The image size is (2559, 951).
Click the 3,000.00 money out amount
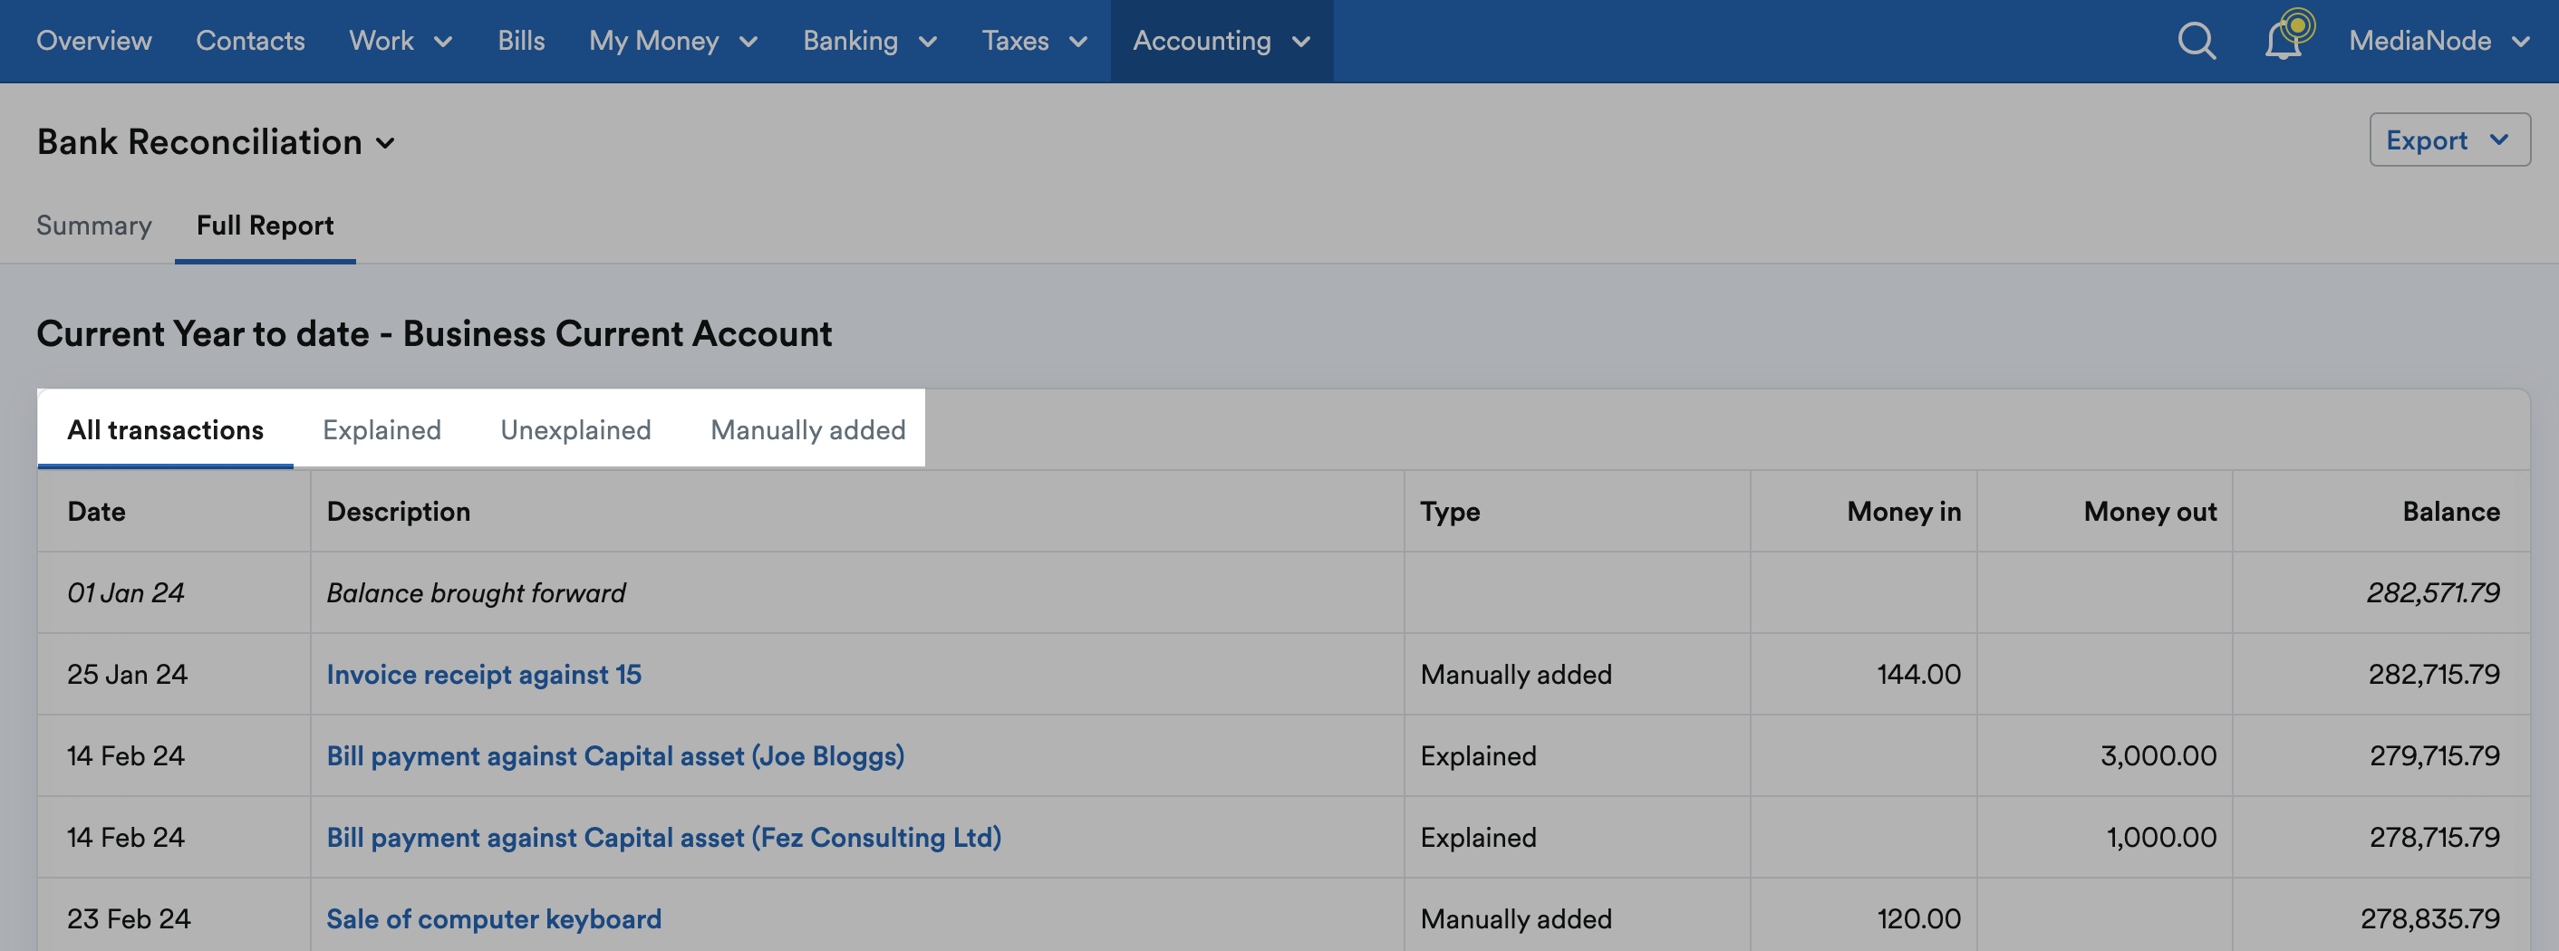tap(2158, 755)
